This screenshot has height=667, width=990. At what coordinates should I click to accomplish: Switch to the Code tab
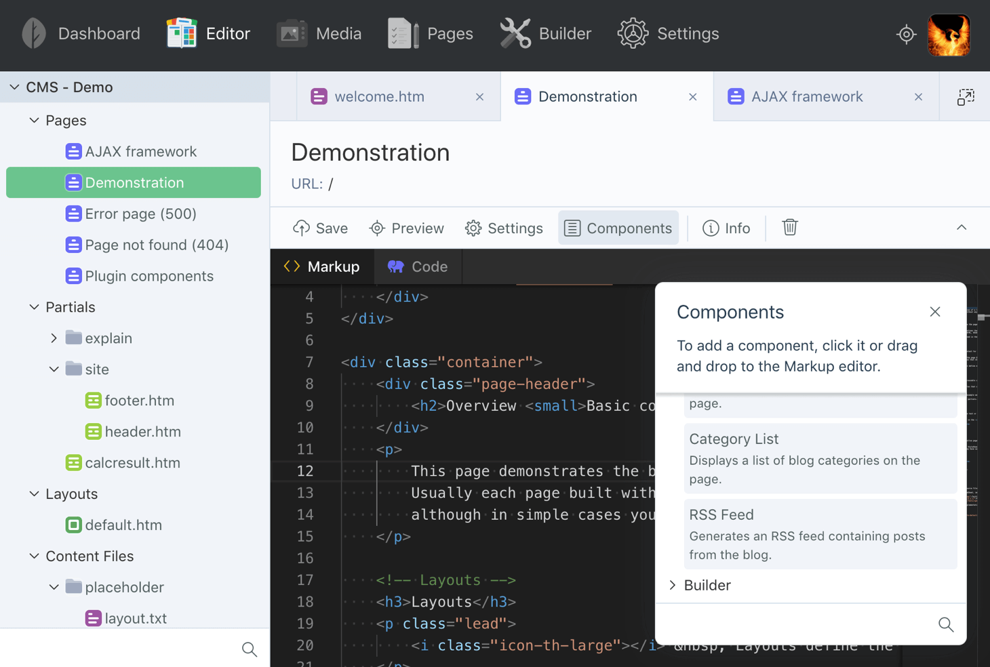pos(418,267)
